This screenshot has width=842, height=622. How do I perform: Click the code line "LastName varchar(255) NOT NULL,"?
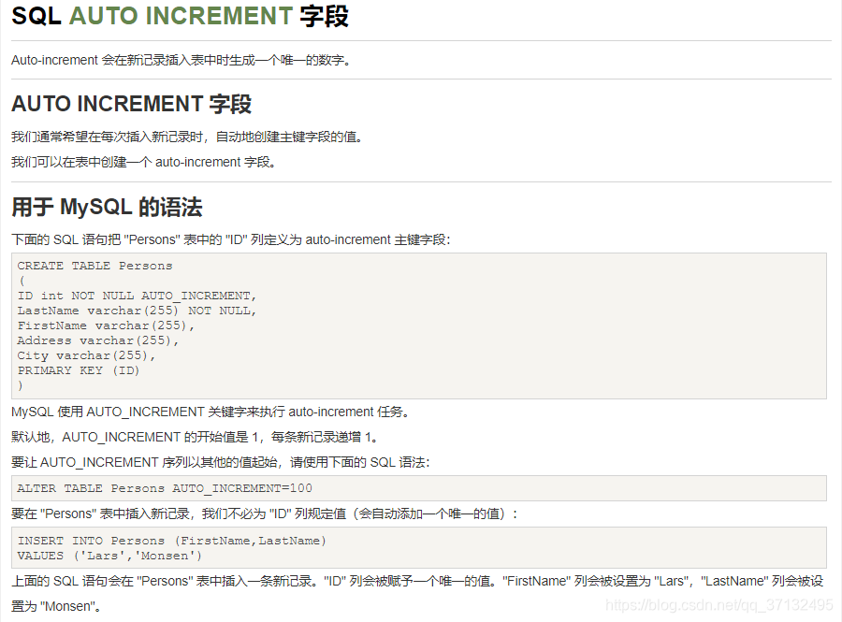tap(137, 311)
